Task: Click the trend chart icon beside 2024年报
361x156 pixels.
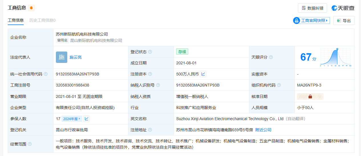Action: pyautogui.click(x=86, y=119)
